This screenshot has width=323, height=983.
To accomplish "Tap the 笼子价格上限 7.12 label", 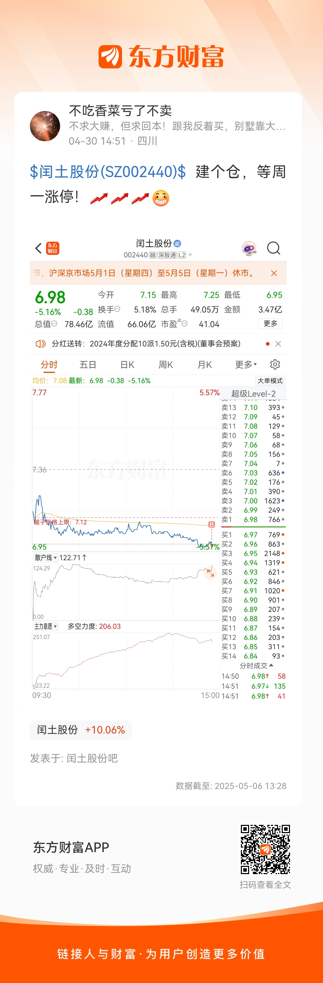I will pyautogui.click(x=60, y=522).
